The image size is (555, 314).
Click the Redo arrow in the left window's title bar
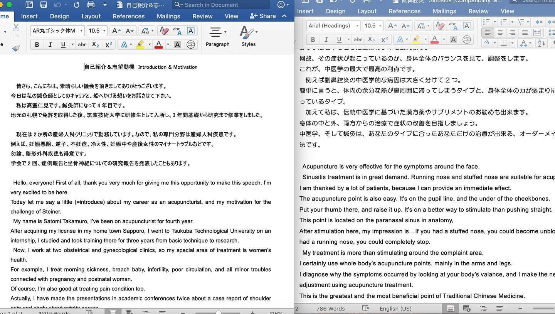click(76, 5)
